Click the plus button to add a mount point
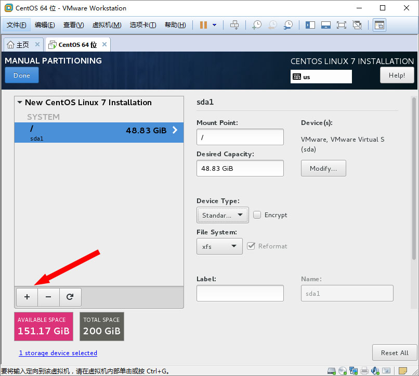This screenshot has width=419, height=376. [x=27, y=297]
